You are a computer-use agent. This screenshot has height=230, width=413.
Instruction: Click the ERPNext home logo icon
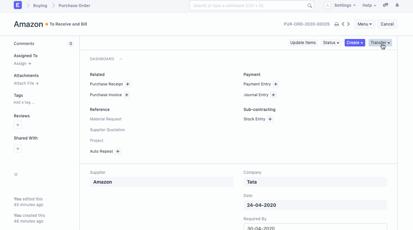tap(18, 5)
